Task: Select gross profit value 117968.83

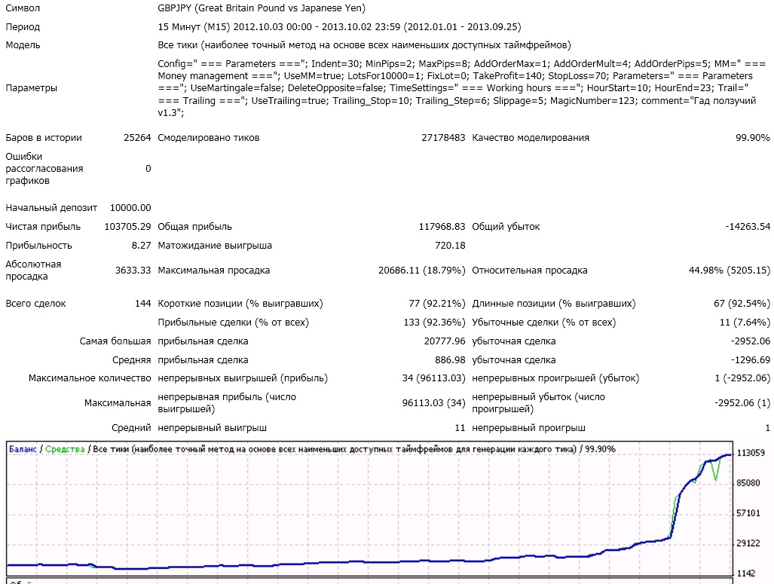Action: 442,227
